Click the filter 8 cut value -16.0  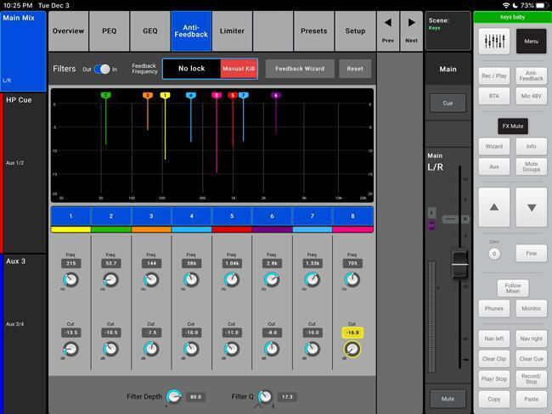(x=352, y=333)
